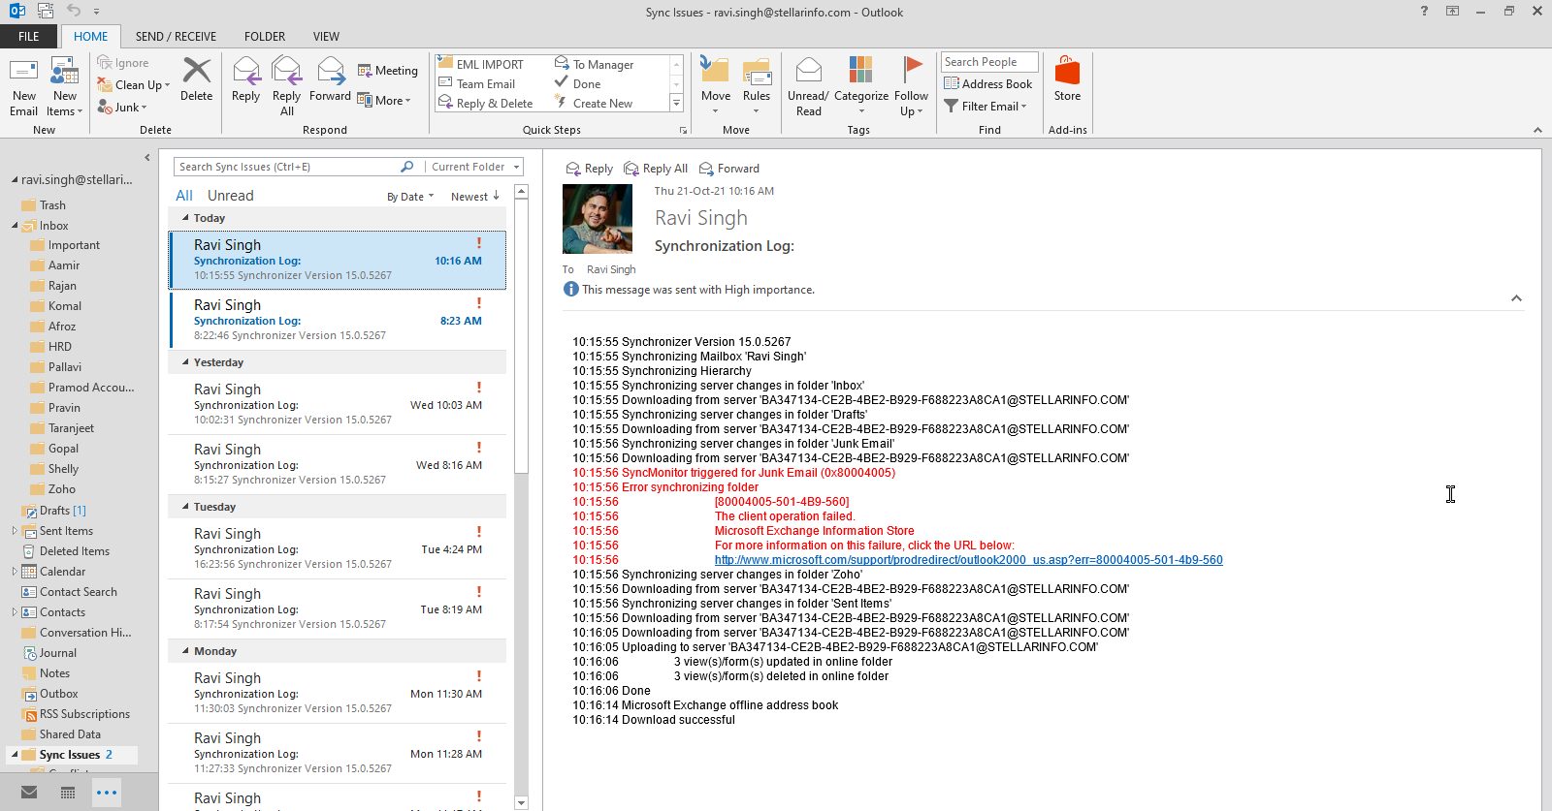Click Create New quick step
The height and width of the screenshot is (811, 1552).
tap(594, 103)
